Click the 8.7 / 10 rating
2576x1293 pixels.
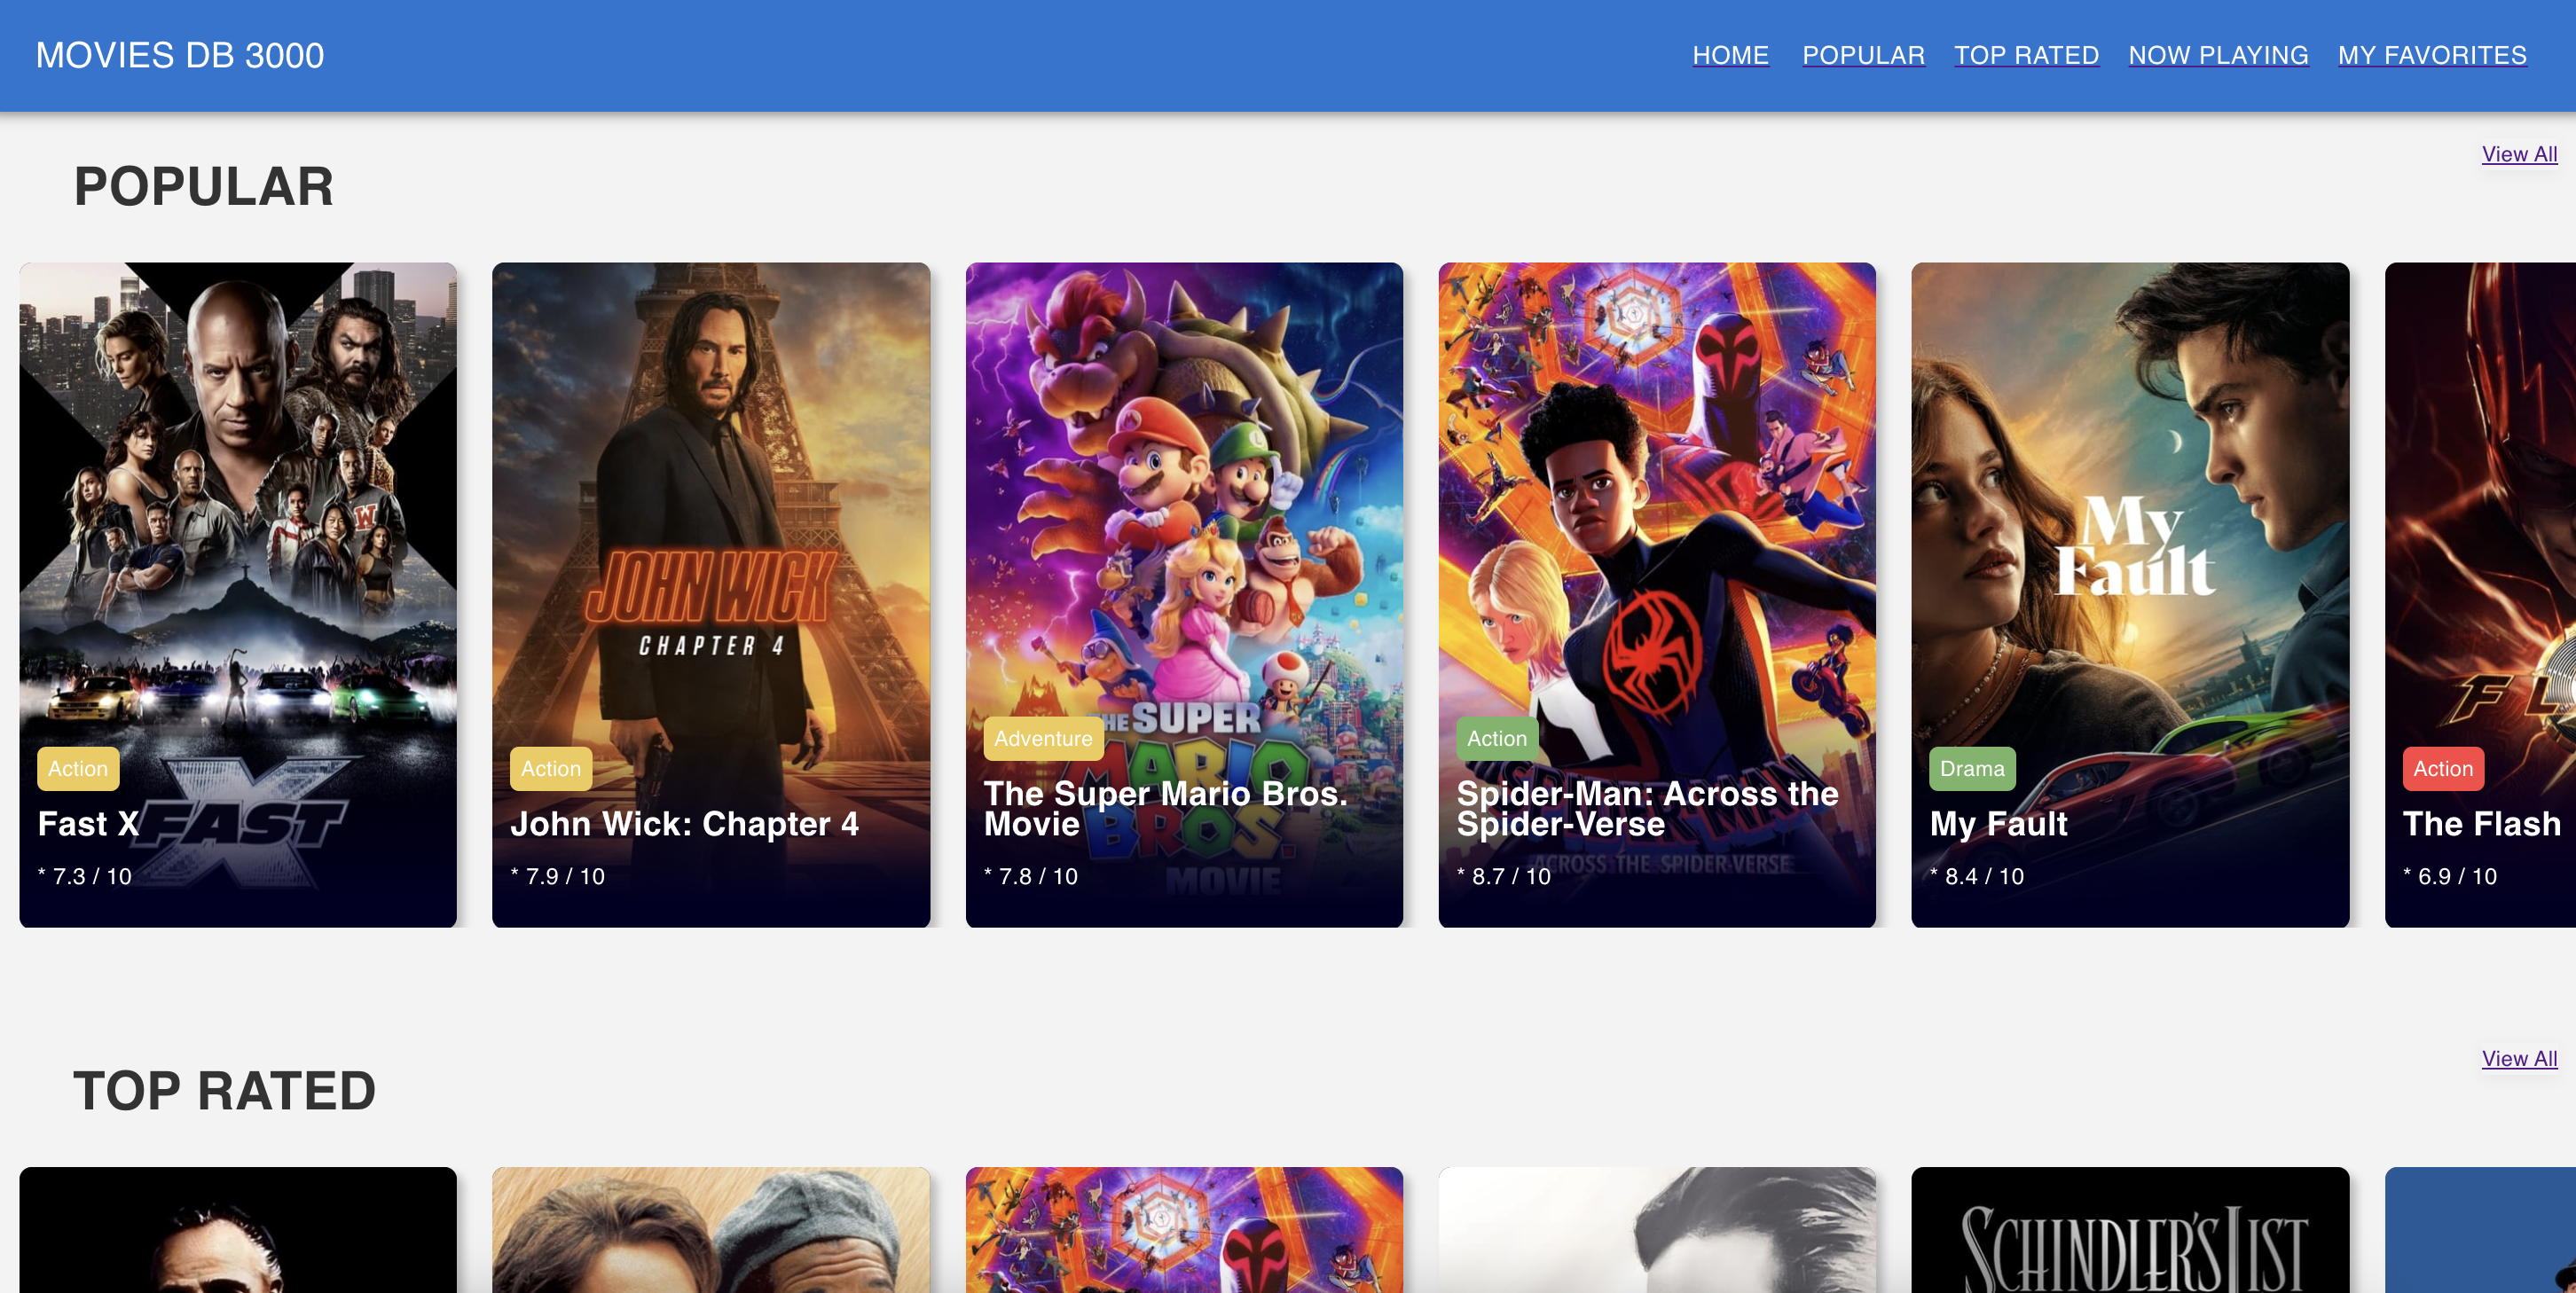point(1504,876)
